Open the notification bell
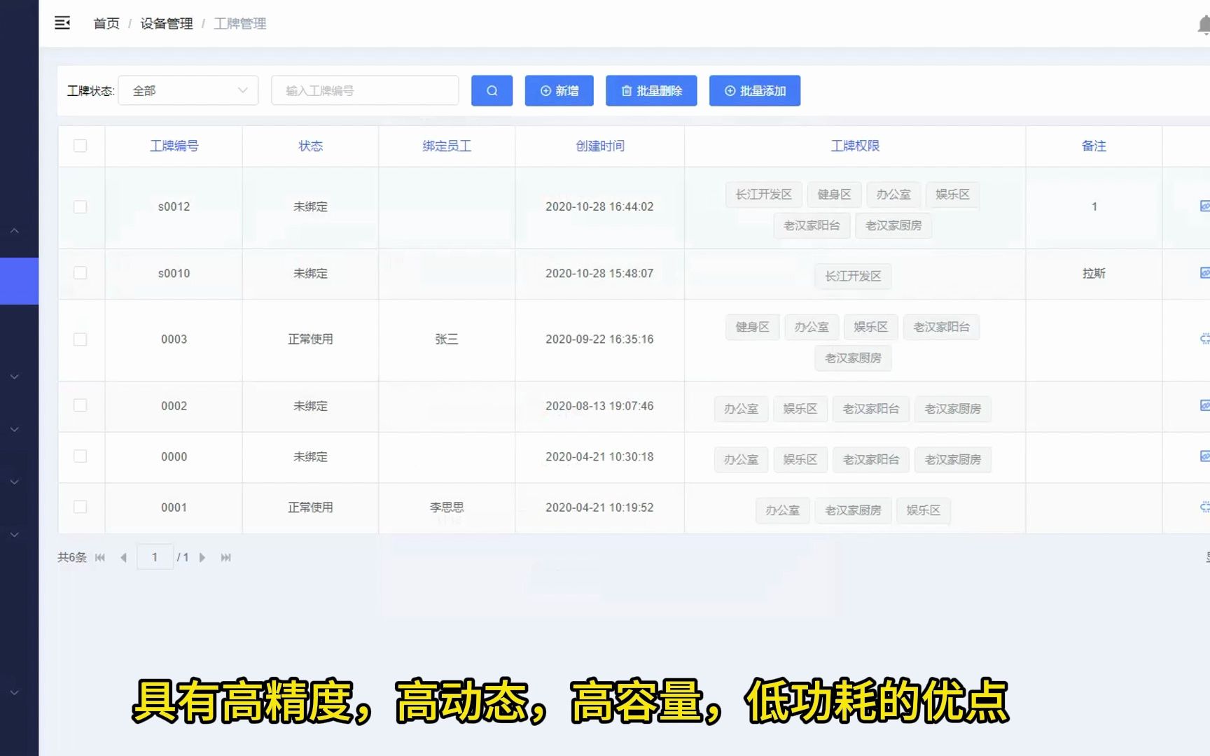Viewport: 1210px width, 756px height. [1204, 25]
